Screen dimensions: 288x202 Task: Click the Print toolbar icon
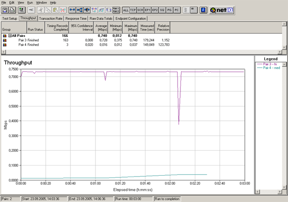pyautogui.click(x=12, y=10)
